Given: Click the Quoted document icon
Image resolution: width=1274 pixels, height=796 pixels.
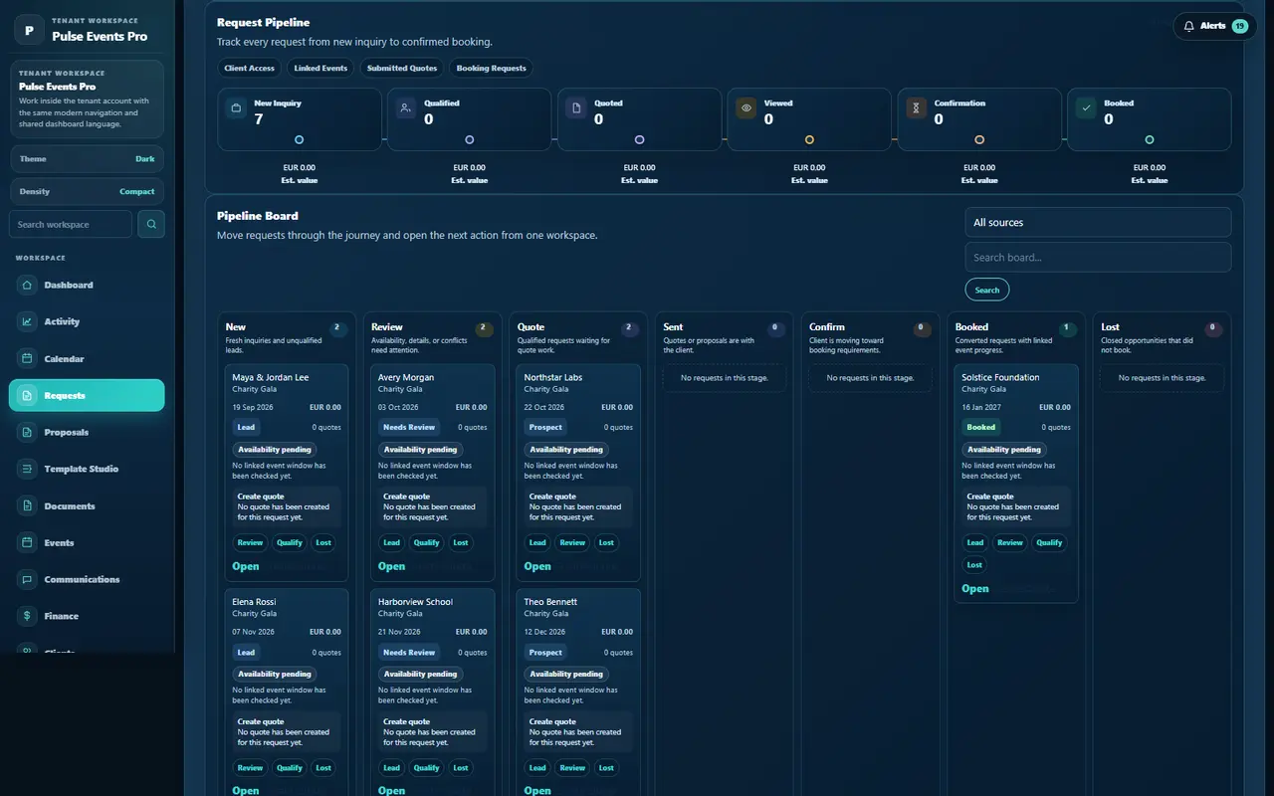Looking at the screenshot, I should pos(576,107).
